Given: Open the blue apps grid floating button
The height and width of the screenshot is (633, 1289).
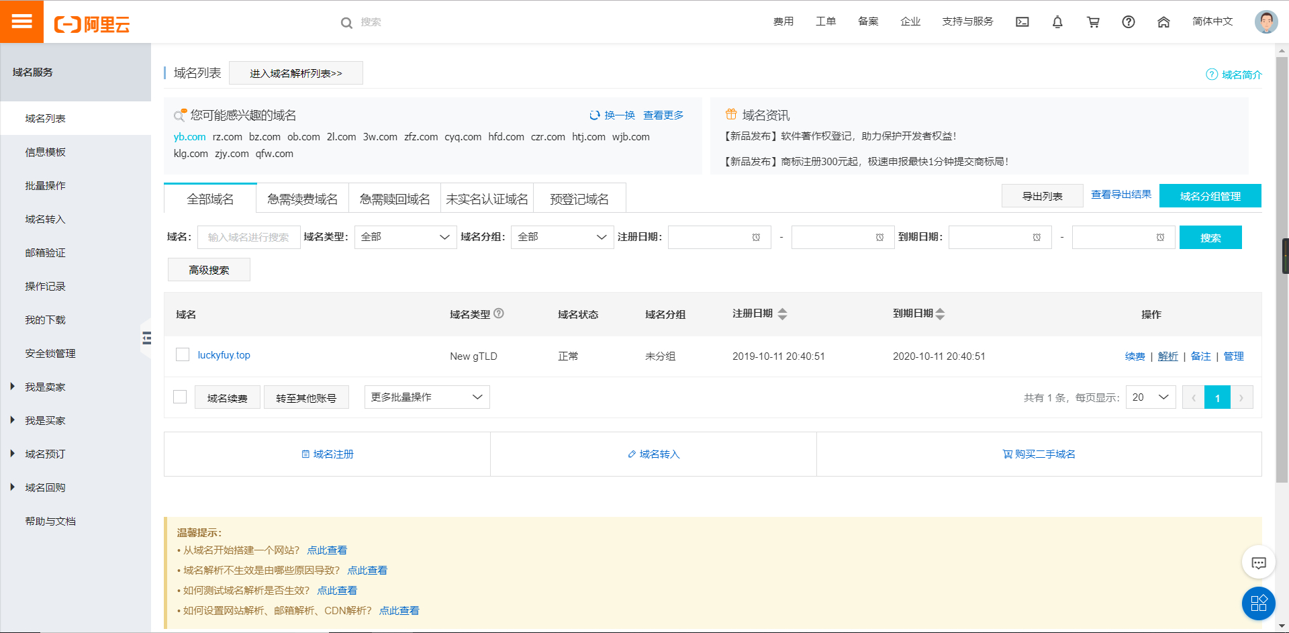Looking at the screenshot, I should tap(1259, 603).
